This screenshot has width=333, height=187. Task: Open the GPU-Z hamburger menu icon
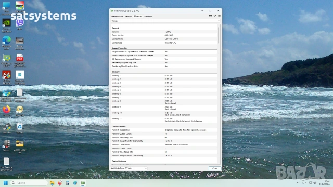click(219, 16)
